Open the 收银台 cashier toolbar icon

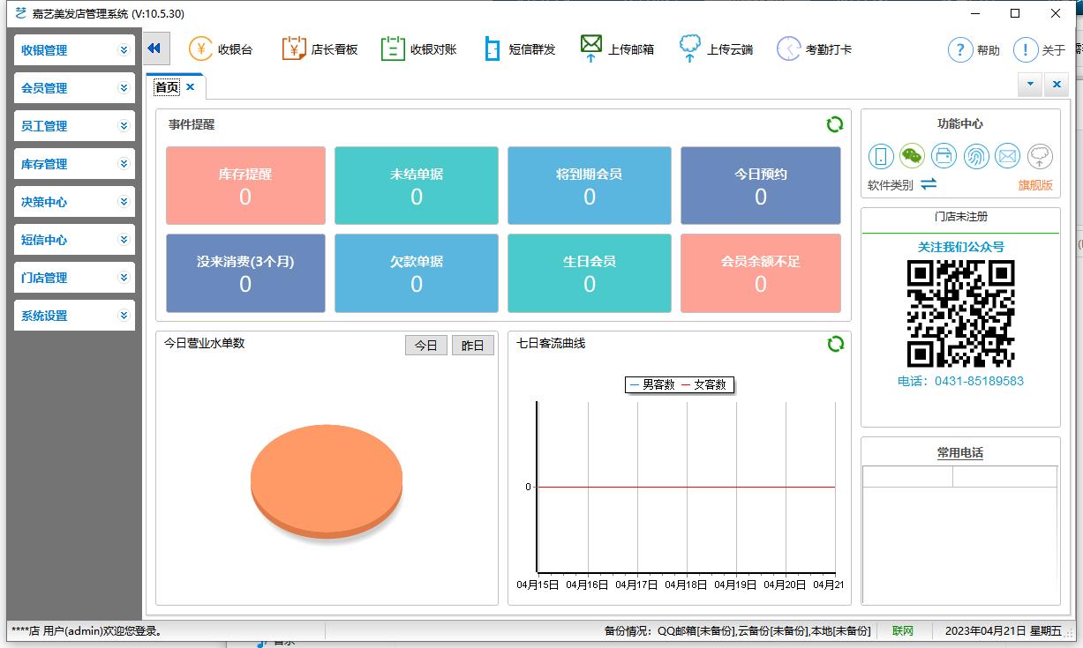tap(221, 49)
